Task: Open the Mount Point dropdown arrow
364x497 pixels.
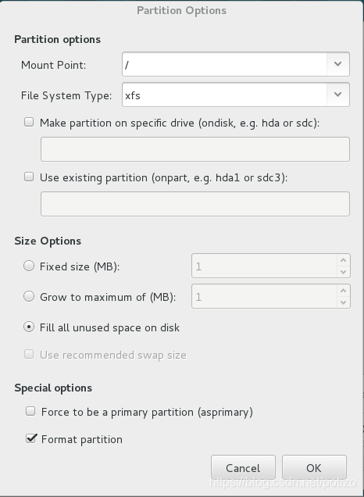Action: tap(337, 64)
